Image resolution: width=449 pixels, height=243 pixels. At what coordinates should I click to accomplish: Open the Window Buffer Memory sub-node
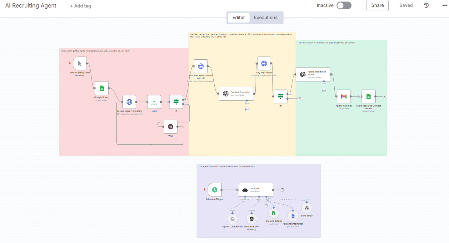click(252, 219)
